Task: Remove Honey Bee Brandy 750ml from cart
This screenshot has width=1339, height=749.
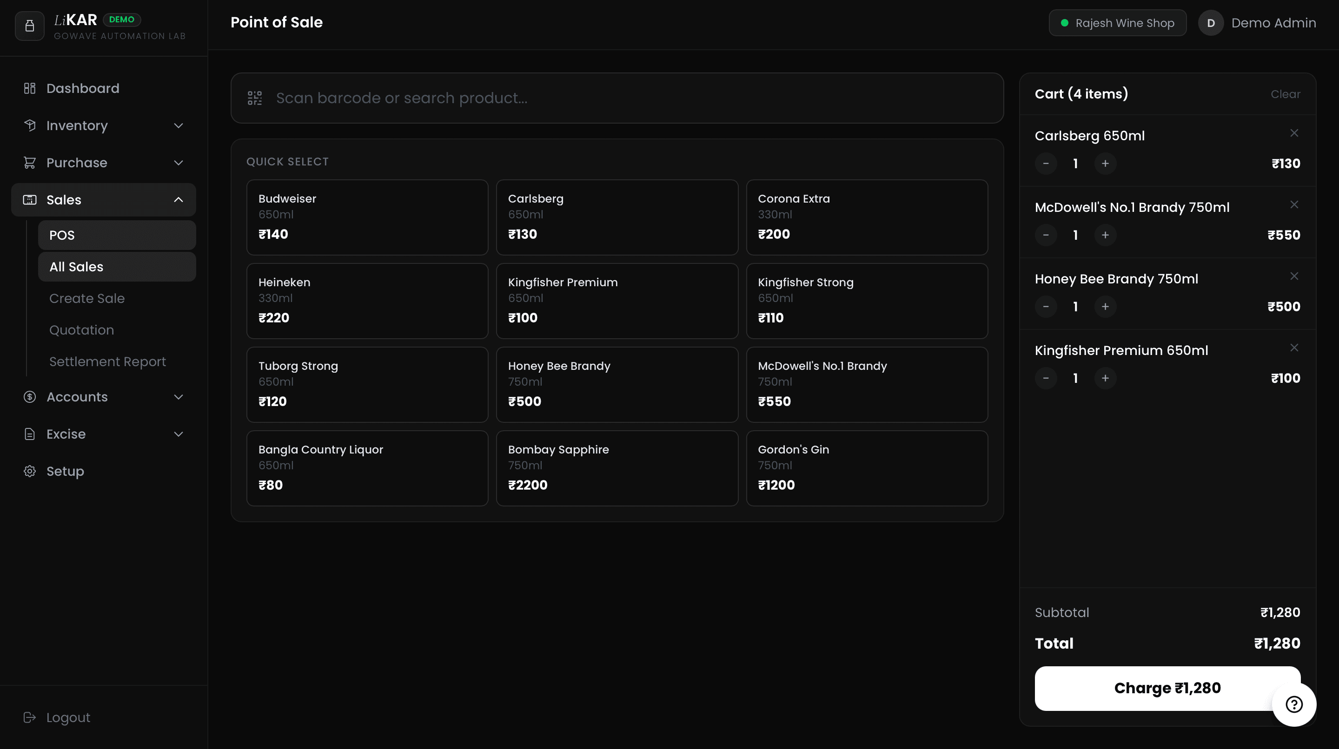Action: coord(1294,276)
